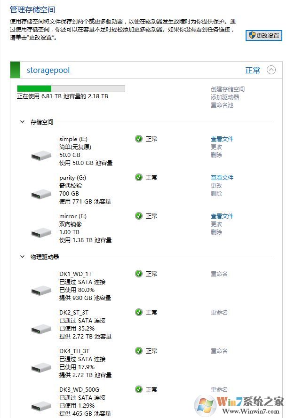
Task: Open 查看文件 for the parity (G:) space
Action: pos(222,177)
